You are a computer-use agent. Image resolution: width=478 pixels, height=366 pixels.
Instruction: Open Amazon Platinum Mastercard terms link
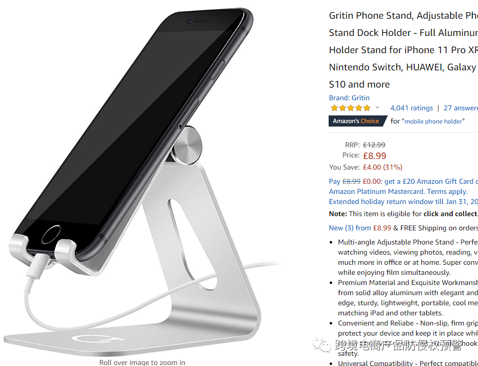point(398,191)
